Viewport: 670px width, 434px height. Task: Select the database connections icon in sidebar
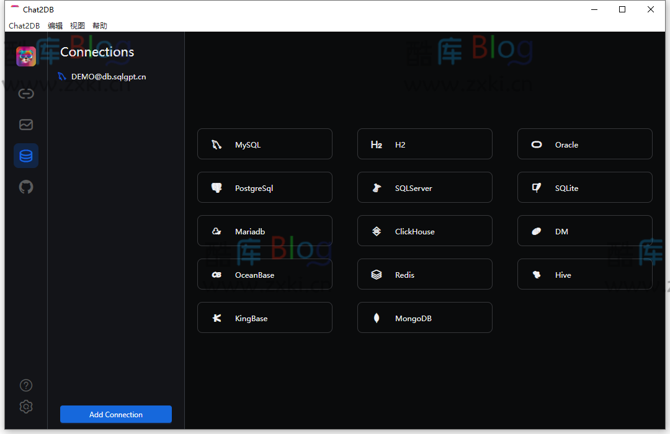tap(25, 156)
